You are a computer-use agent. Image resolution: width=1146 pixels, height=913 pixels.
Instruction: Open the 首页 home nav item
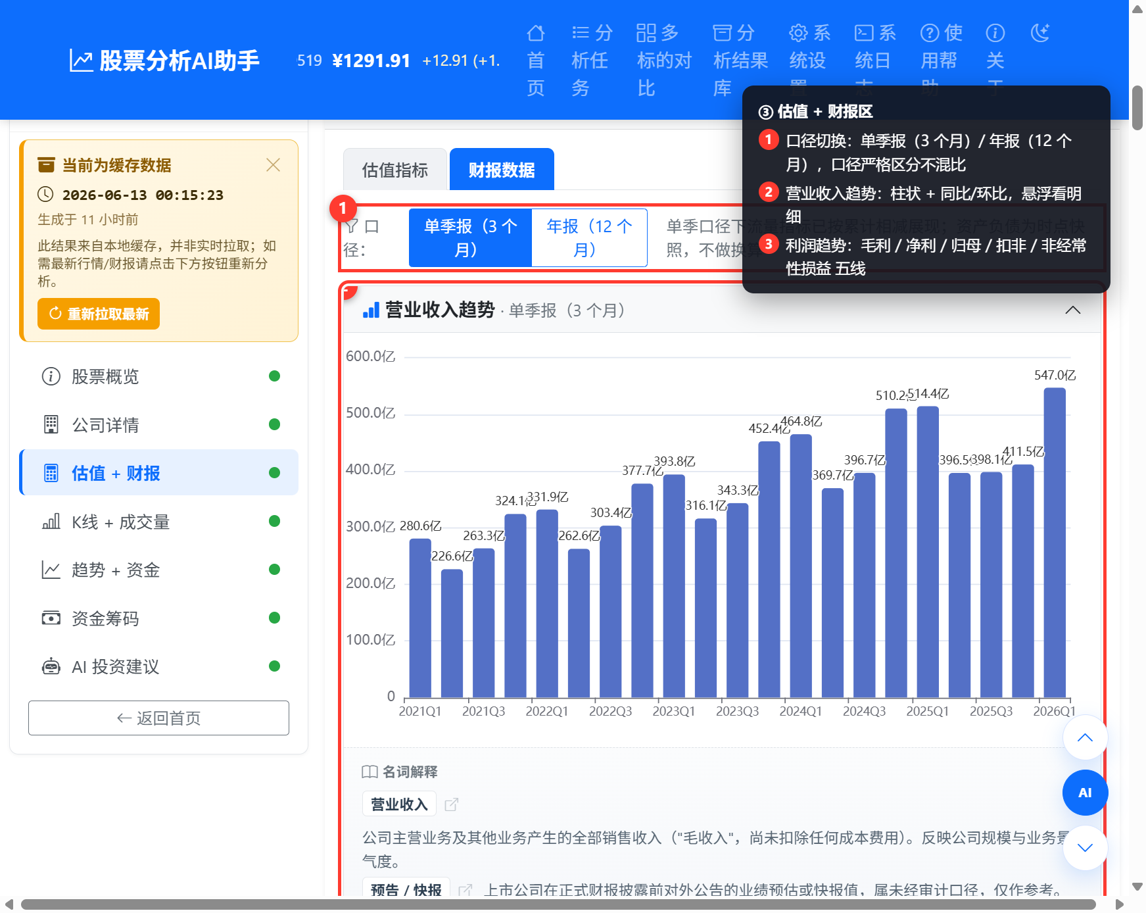(x=536, y=60)
